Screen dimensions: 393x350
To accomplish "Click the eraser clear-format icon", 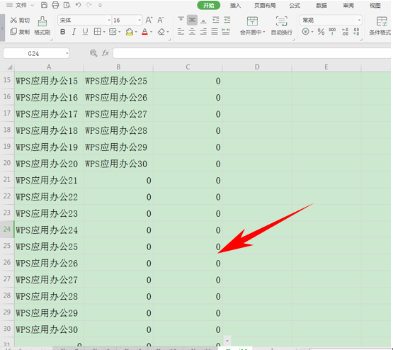I will click(161, 32).
